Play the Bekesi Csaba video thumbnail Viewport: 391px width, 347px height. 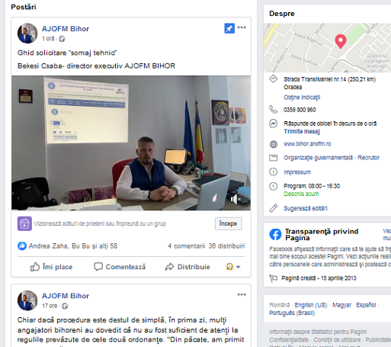pyautogui.click(x=131, y=143)
